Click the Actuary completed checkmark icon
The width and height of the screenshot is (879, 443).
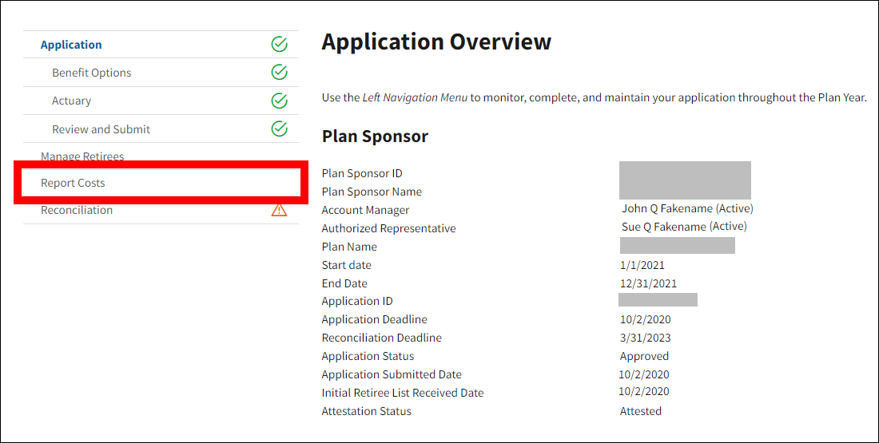279,101
